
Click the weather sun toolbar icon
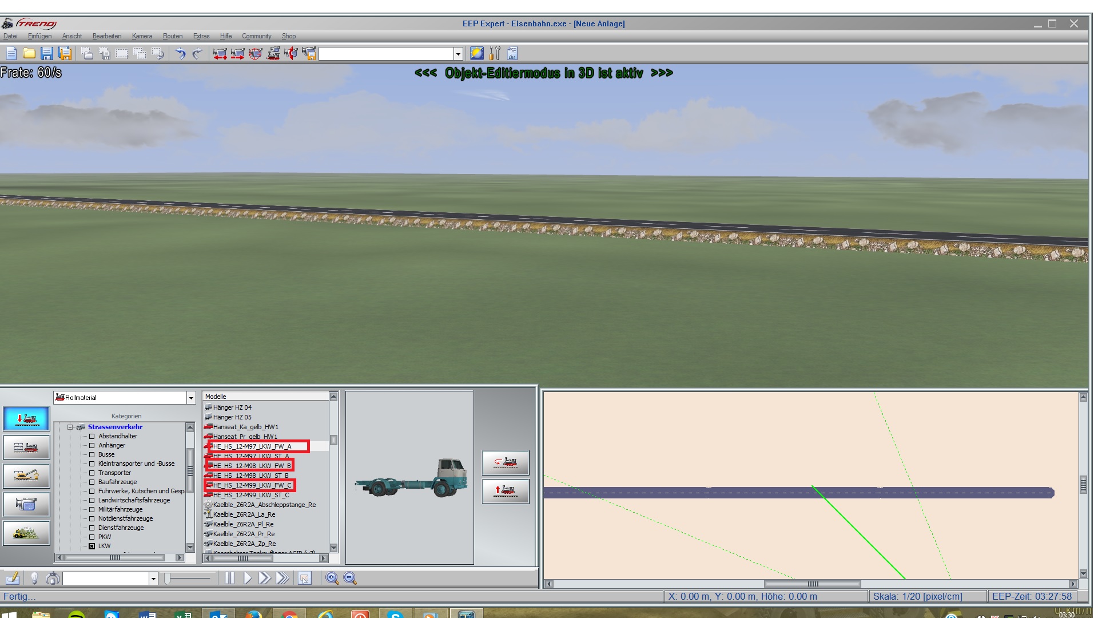point(476,54)
